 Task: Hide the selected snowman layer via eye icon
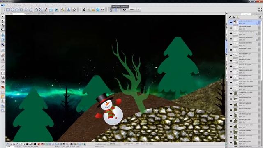click(x=231, y=22)
